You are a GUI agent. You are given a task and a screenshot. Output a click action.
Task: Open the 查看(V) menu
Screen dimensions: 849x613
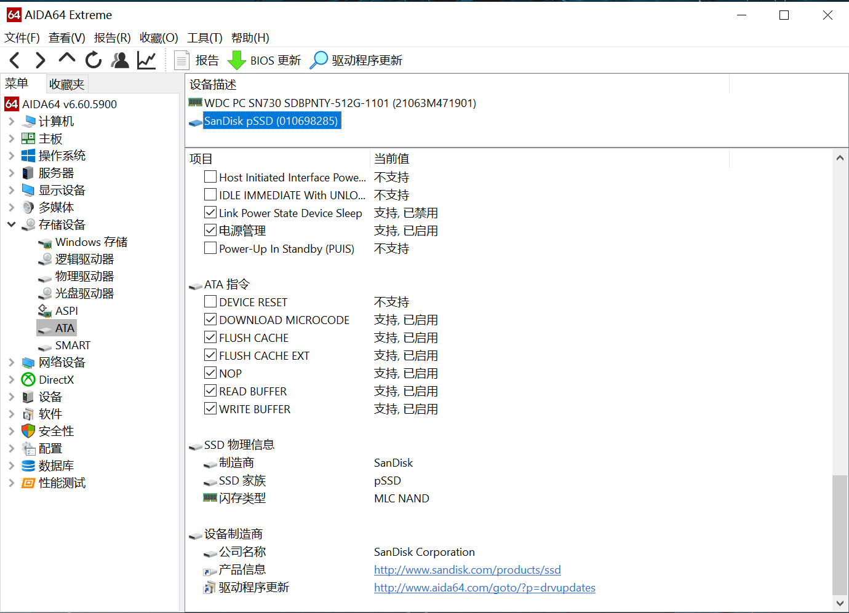pos(67,38)
